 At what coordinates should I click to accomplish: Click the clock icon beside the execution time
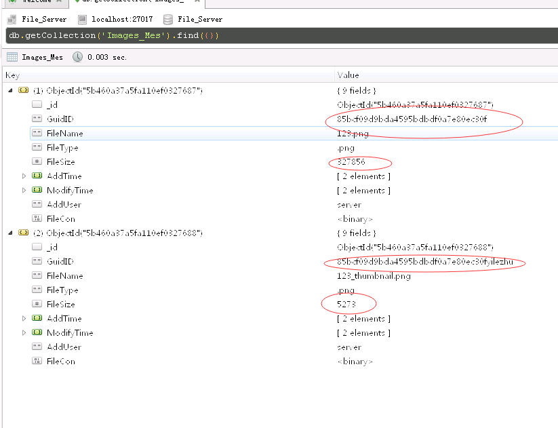click(76, 57)
